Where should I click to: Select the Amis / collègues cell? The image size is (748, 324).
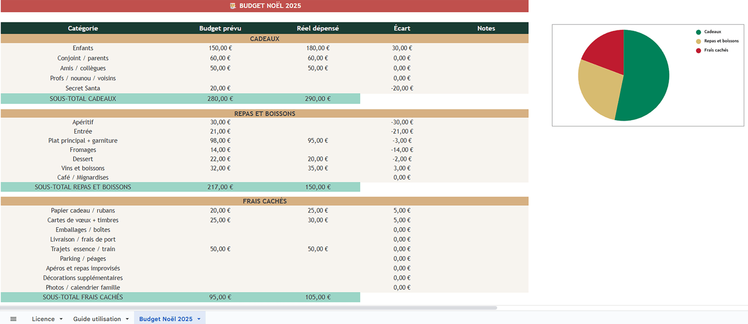pos(83,68)
